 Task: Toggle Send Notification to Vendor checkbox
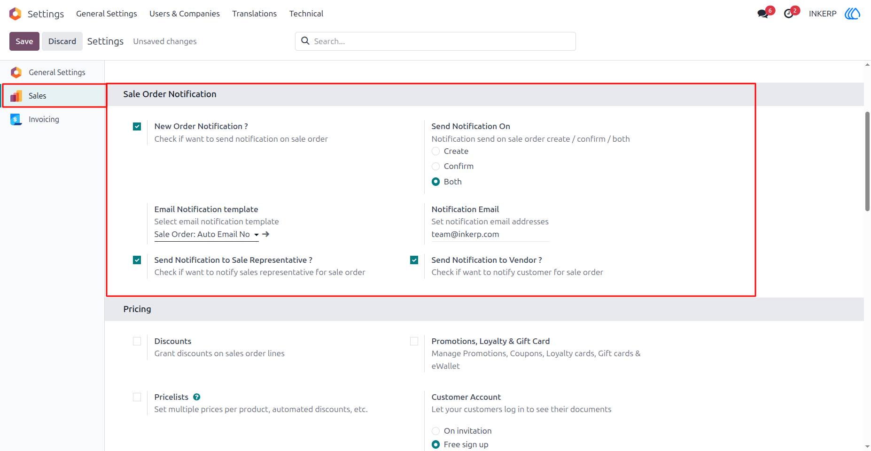(x=414, y=260)
